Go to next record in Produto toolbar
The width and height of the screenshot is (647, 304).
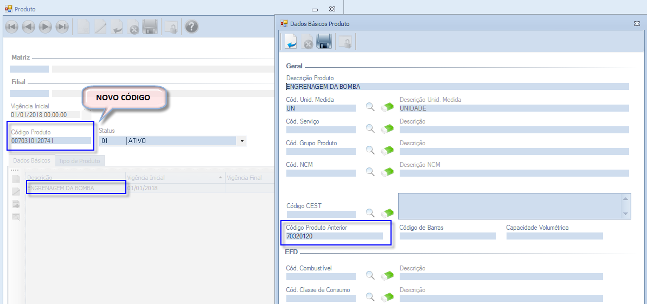point(45,27)
